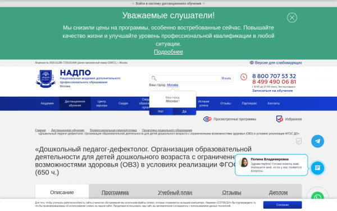Open the Партнерам menu item

[x=249, y=104]
